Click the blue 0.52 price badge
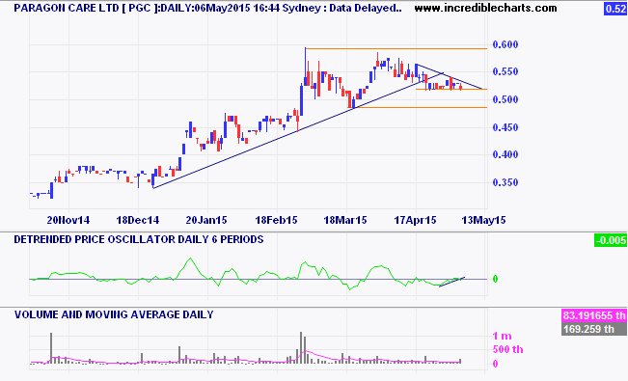Viewport: 628px width, 381px height. click(615, 9)
